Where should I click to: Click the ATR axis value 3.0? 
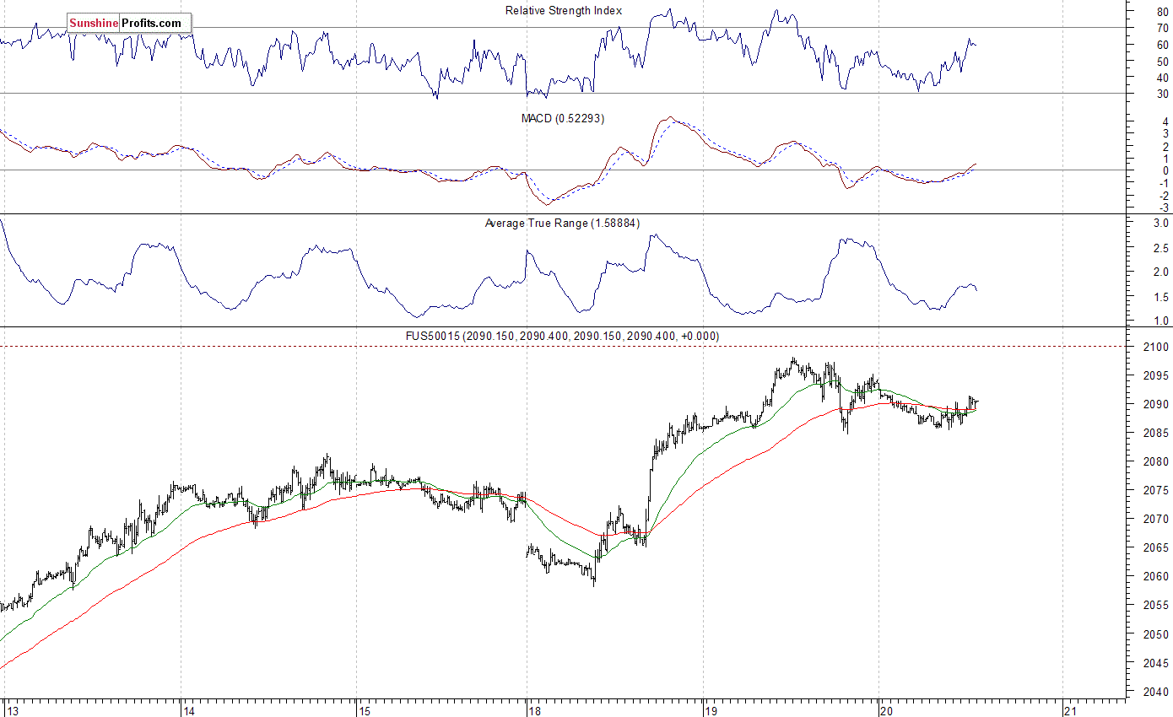point(1160,224)
